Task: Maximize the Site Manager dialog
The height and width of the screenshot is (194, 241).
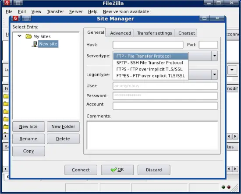Action: pyautogui.click(x=204, y=18)
